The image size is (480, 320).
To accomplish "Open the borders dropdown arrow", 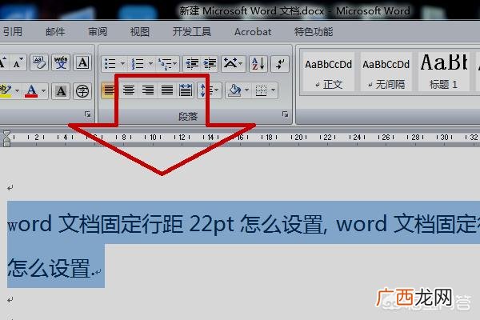I will tap(273, 90).
